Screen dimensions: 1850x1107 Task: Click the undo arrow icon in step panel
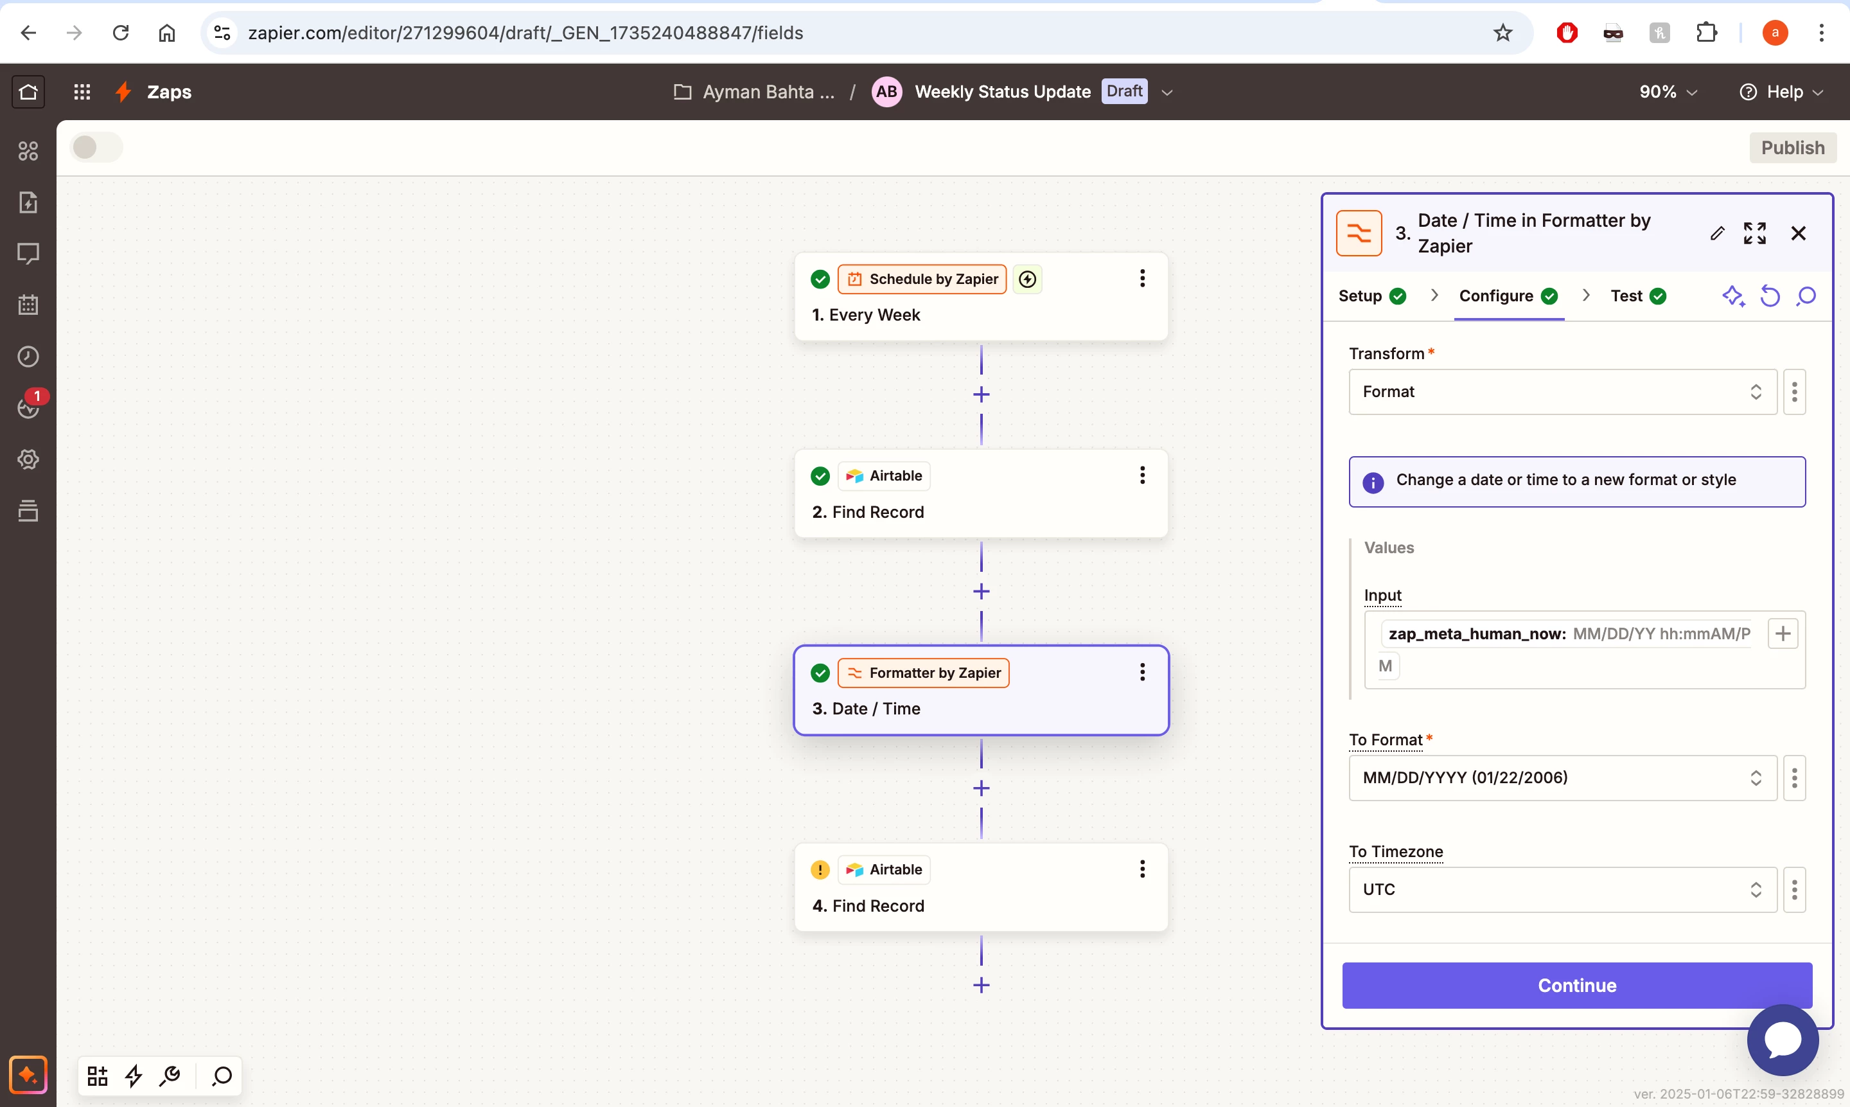point(1770,296)
